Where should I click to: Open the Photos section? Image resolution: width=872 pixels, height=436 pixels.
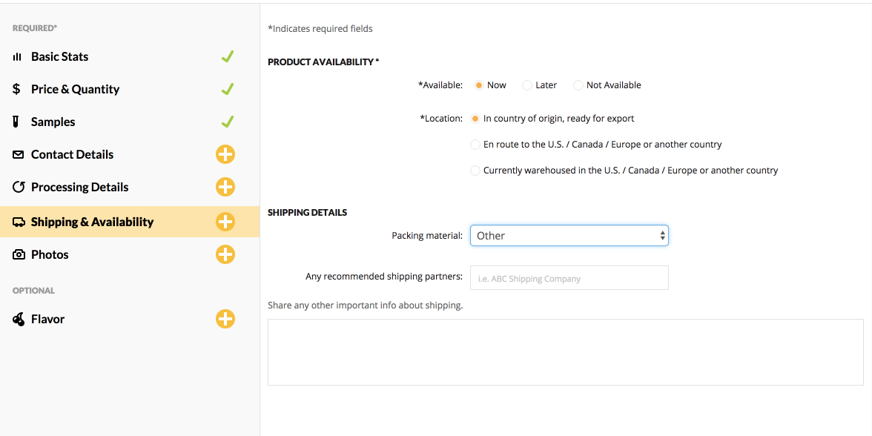coord(50,254)
